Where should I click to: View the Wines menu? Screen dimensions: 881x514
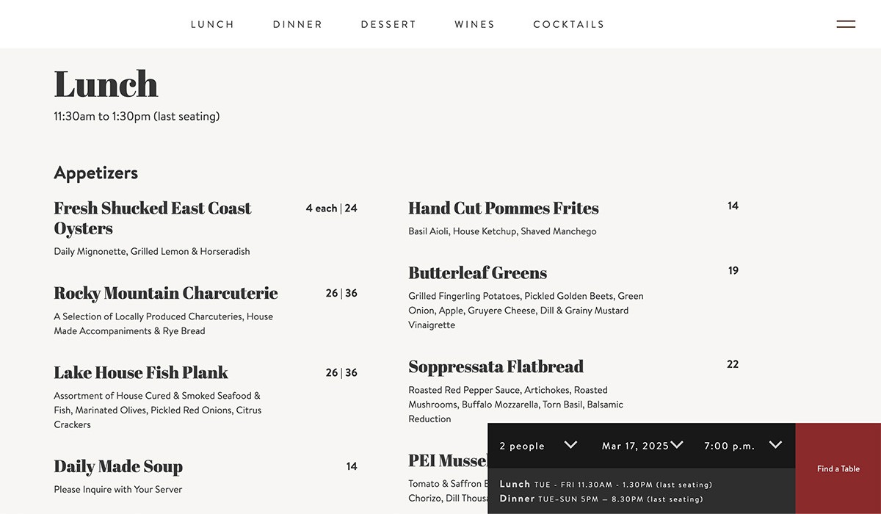click(x=474, y=24)
